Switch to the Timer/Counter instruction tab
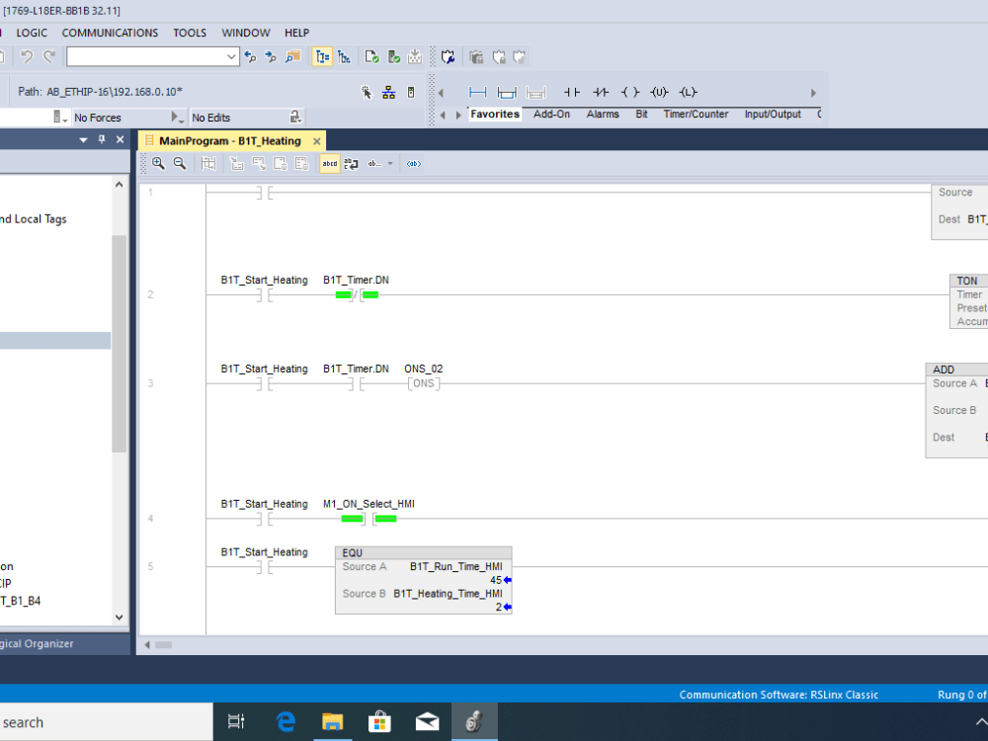 (696, 114)
